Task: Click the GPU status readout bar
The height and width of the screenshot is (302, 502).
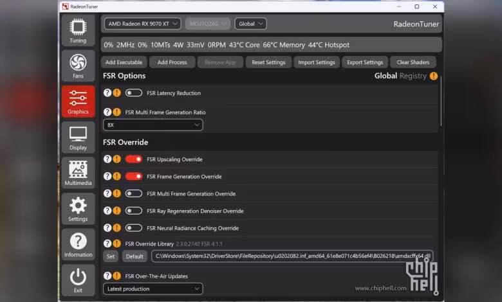Action: 272,45
